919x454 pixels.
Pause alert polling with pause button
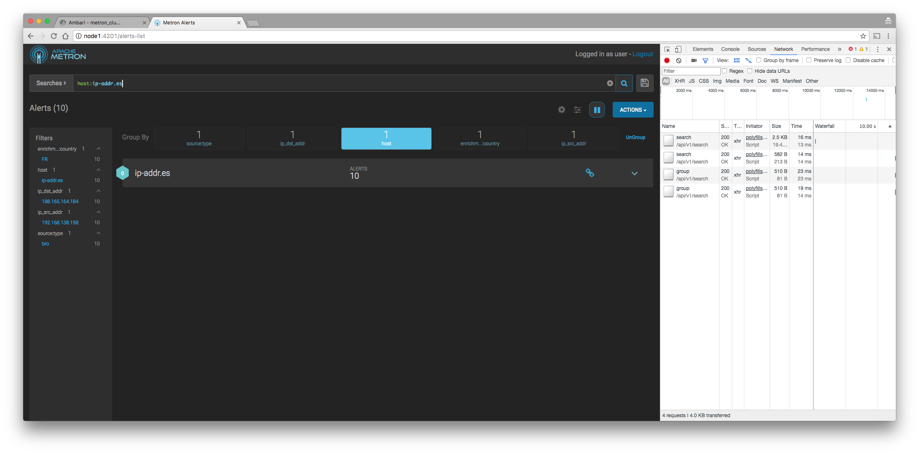pyautogui.click(x=597, y=110)
